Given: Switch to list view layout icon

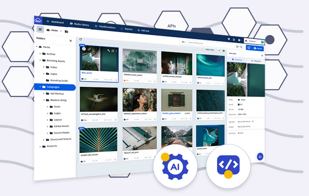Looking at the screenshot, I should pyautogui.click(x=224, y=51).
